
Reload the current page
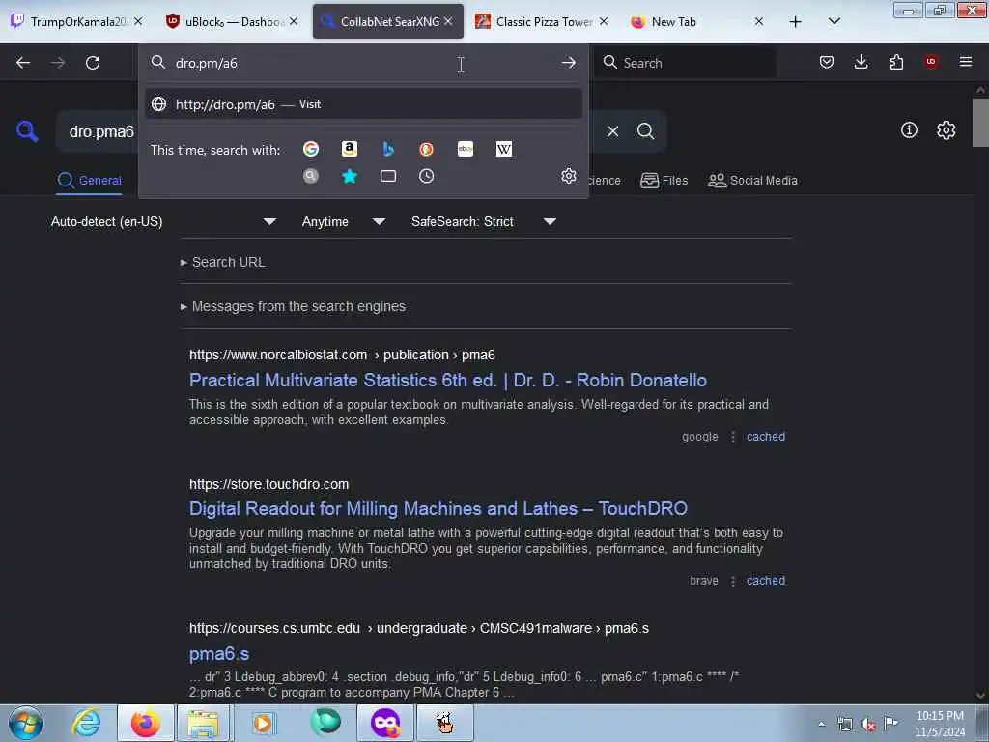tap(93, 63)
